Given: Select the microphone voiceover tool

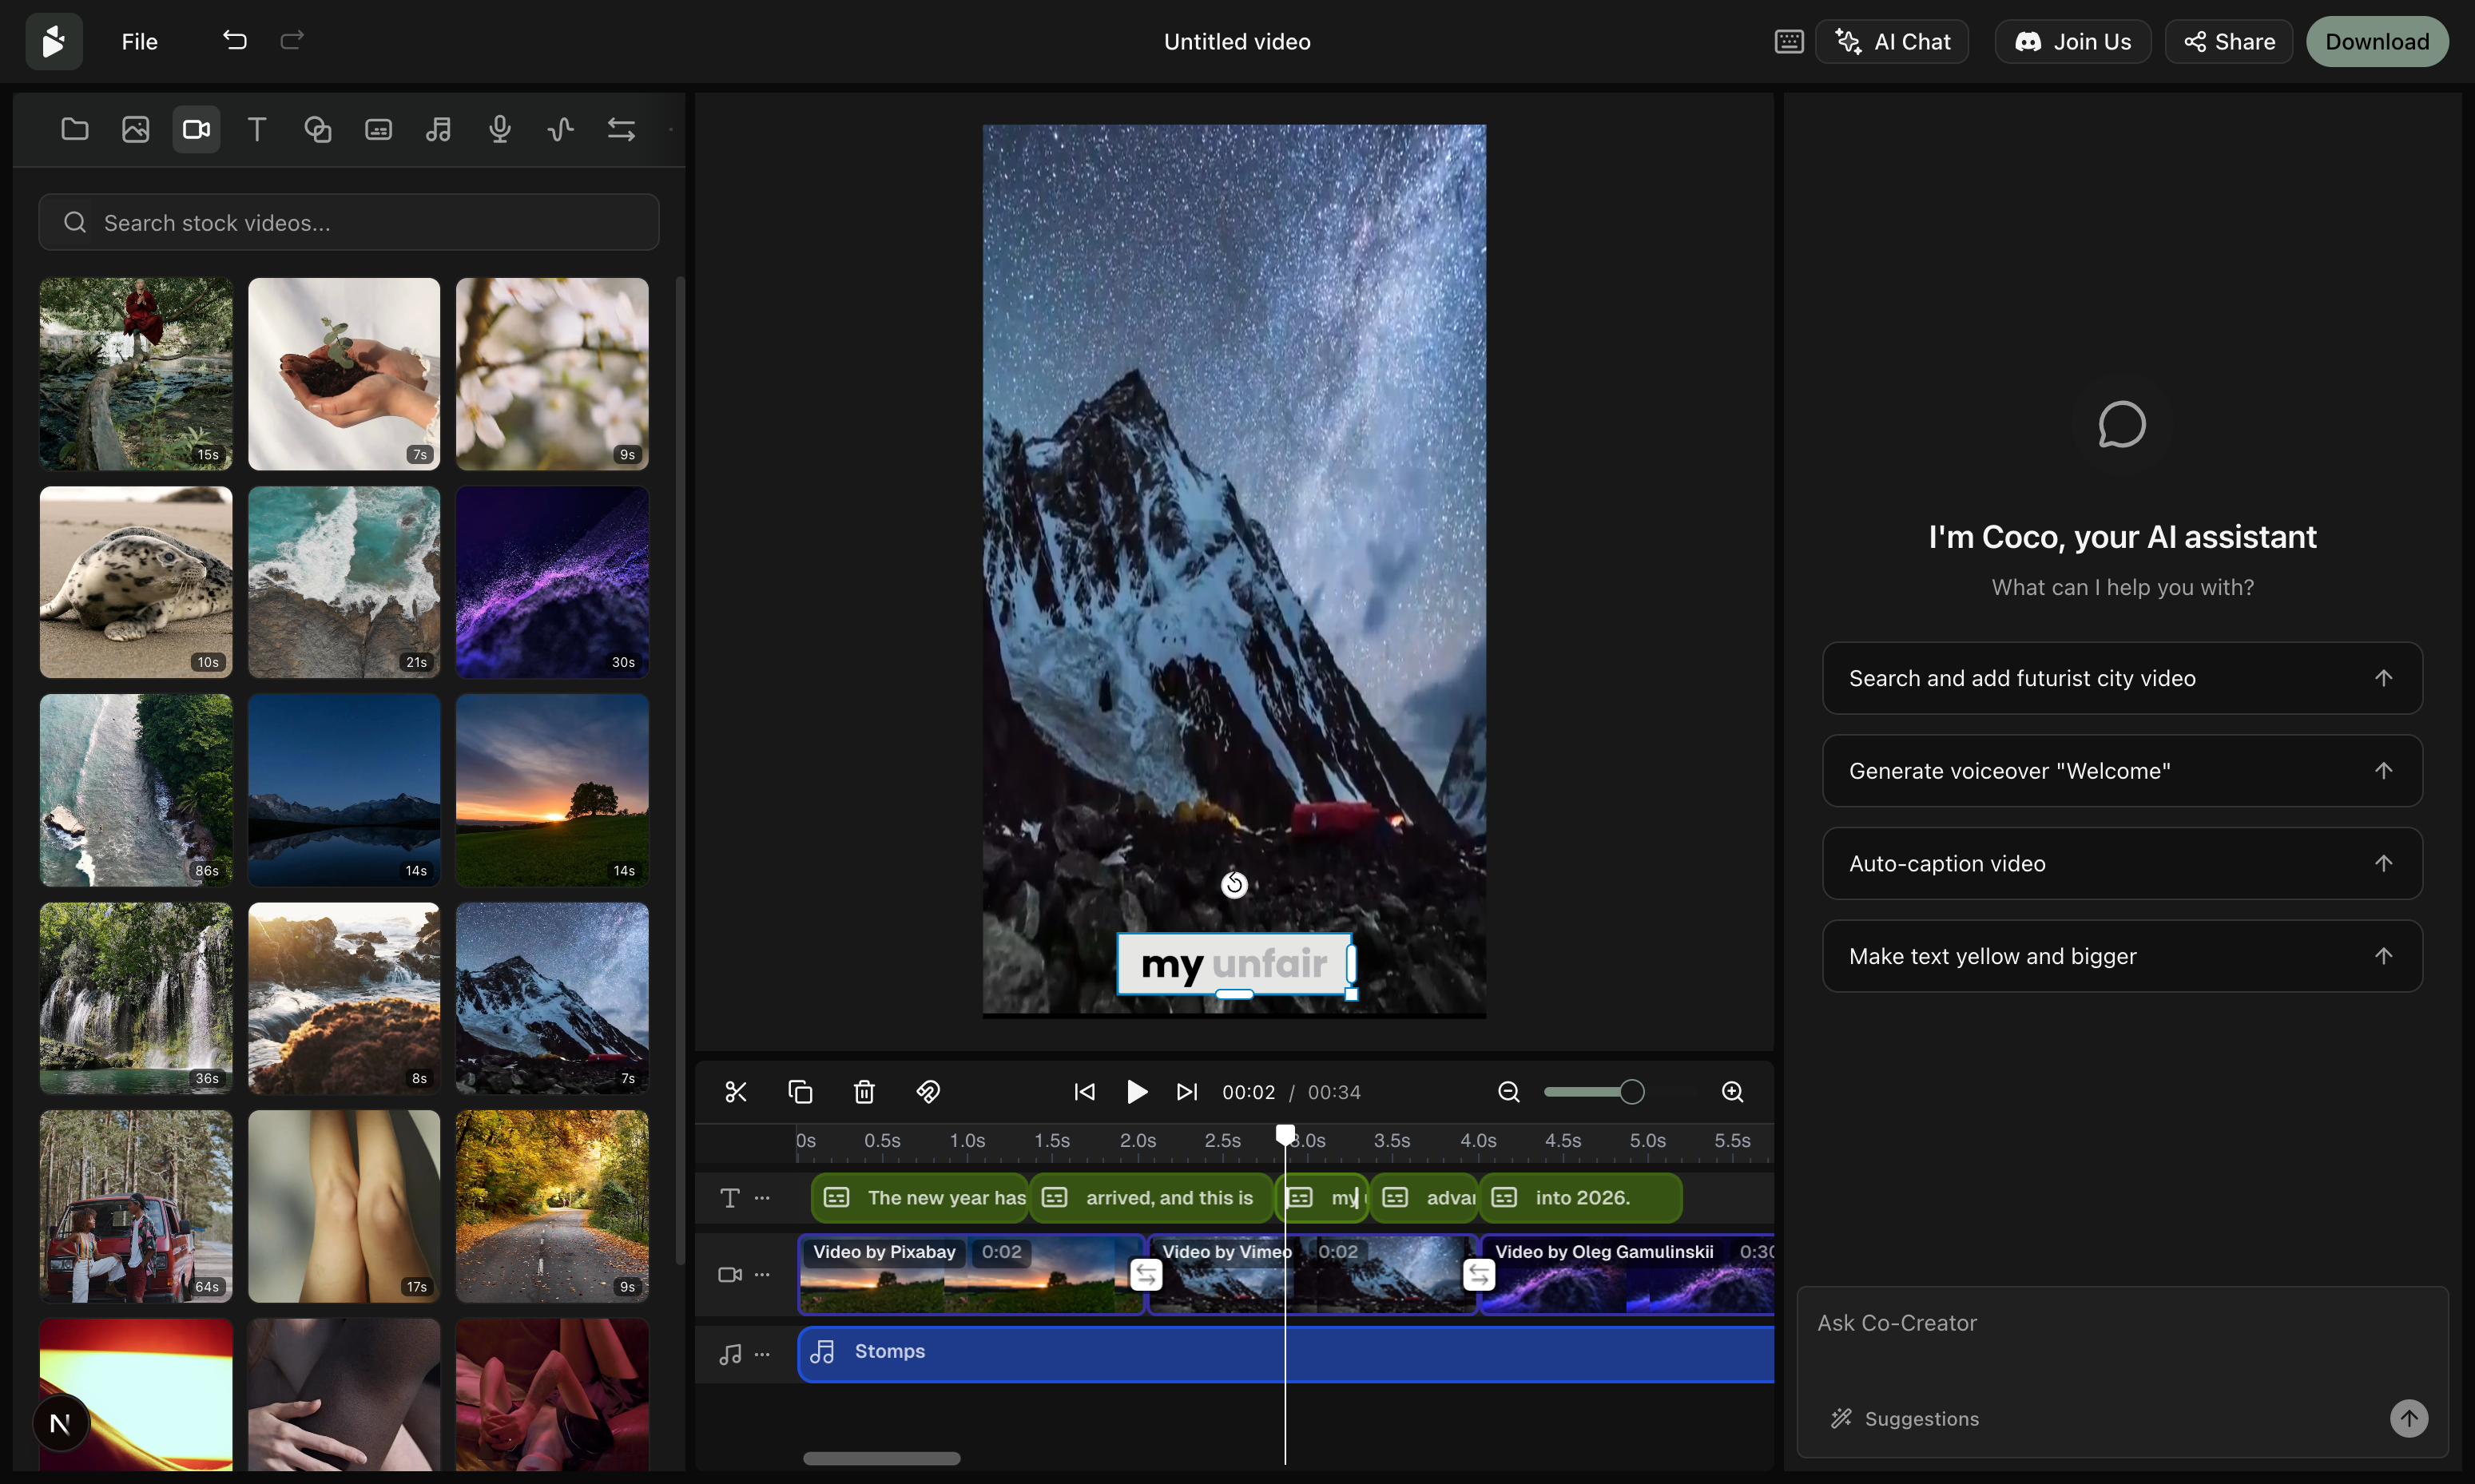Looking at the screenshot, I should 499,129.
